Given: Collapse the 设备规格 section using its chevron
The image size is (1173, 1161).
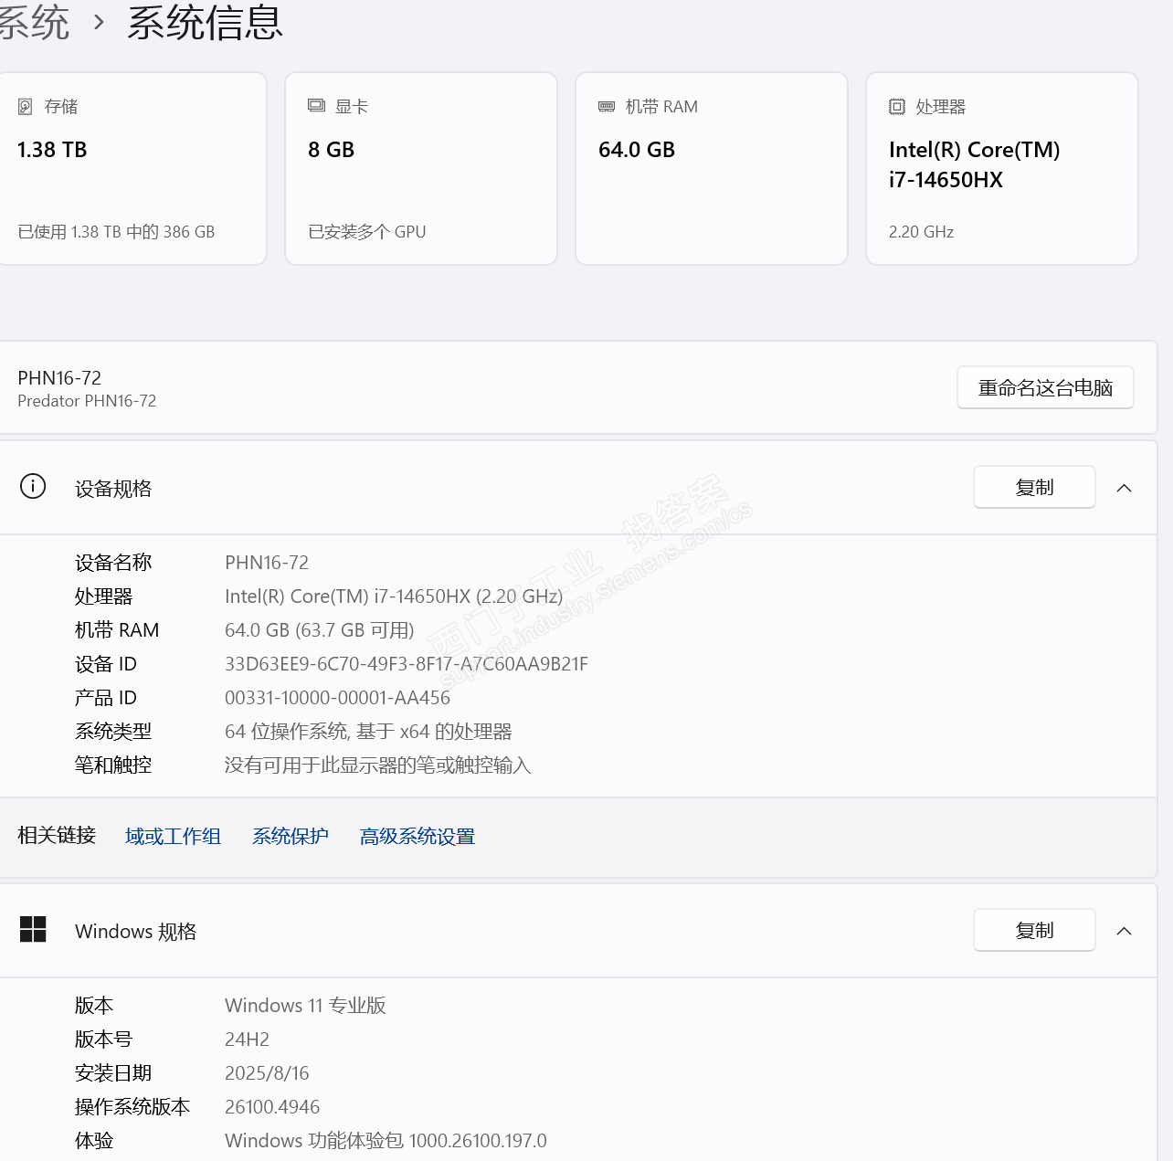Looking at the screenshot, I should [x=1125, y=488].
